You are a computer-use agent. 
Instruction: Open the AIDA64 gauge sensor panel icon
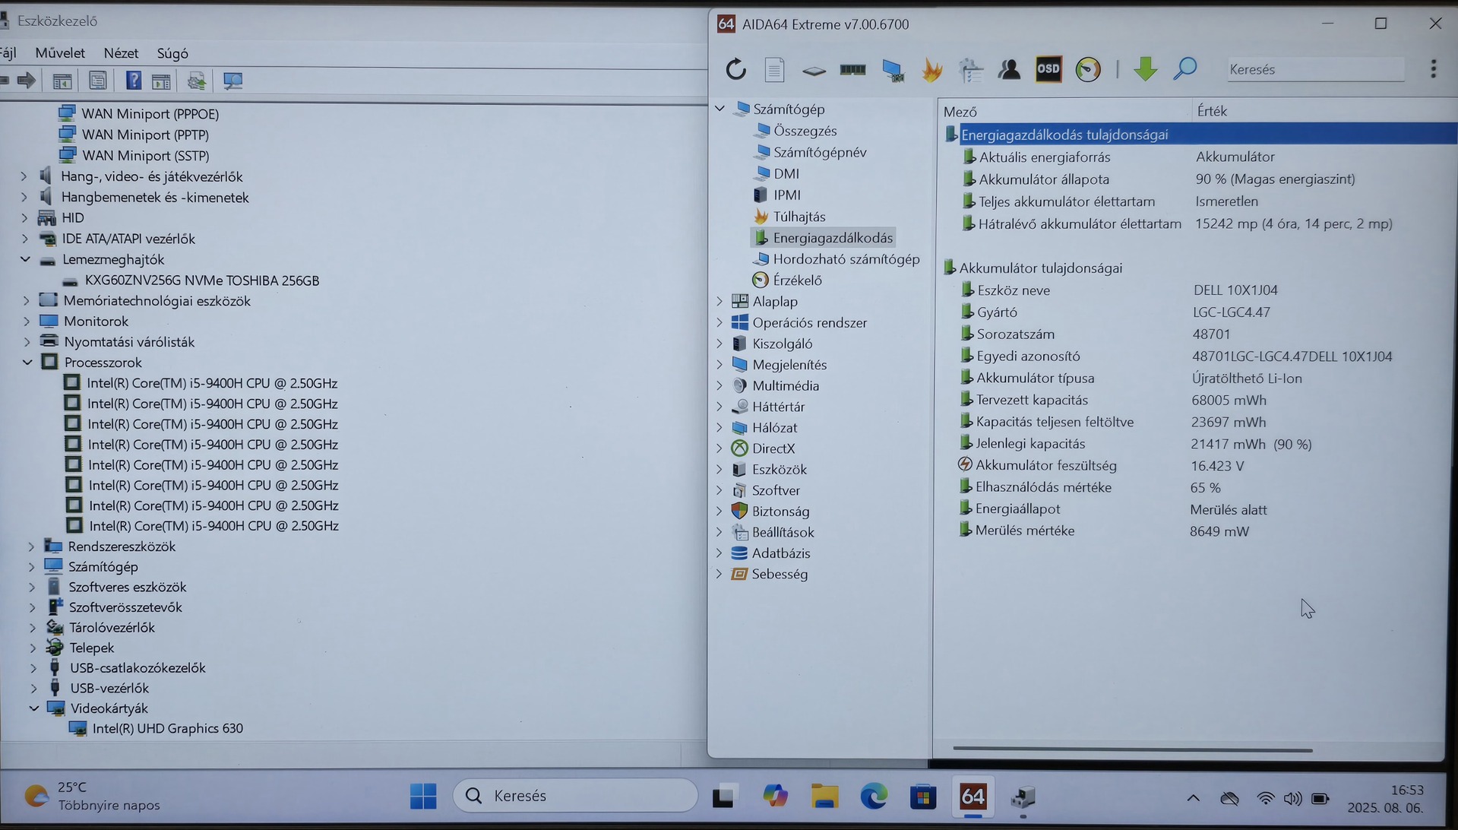(1088, 70)
